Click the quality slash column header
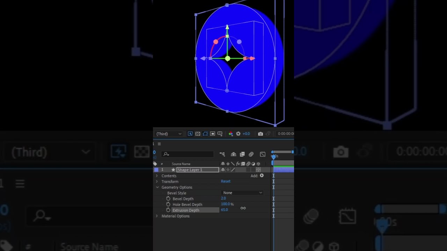This screenshot has width=447, height=251. (x=233, y=164)
